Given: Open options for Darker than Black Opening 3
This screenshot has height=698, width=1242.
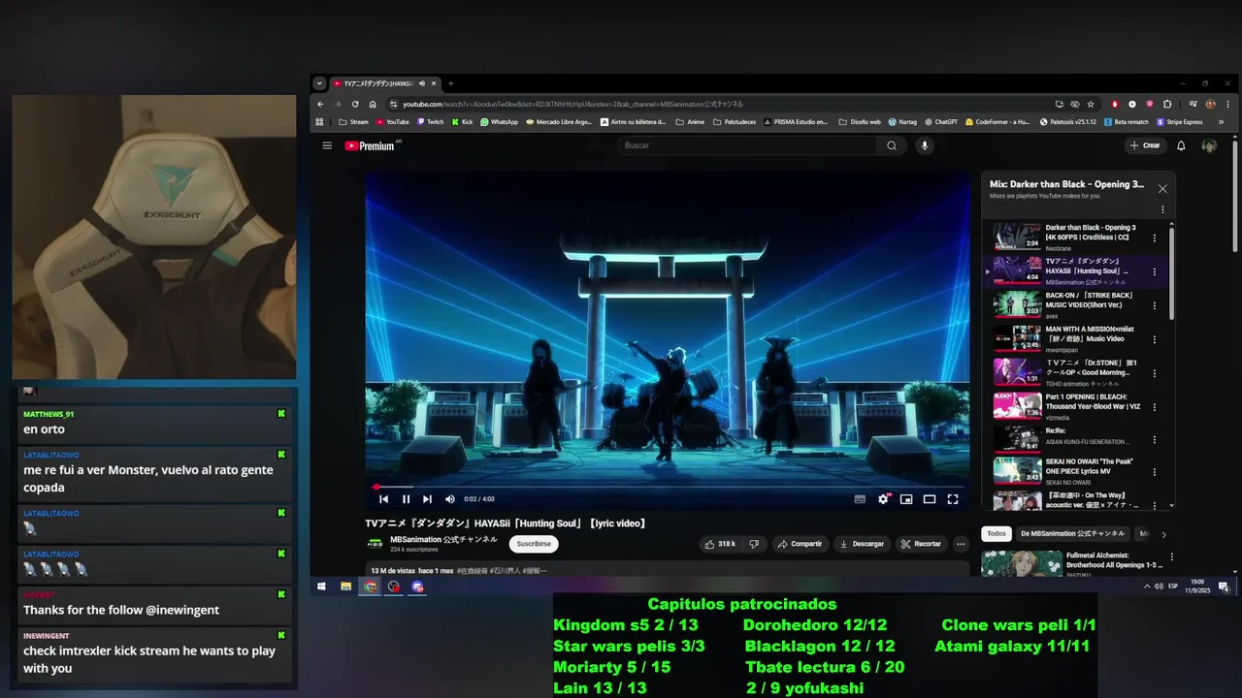Looking at the screenshot, I should [x=1155, y=238].
